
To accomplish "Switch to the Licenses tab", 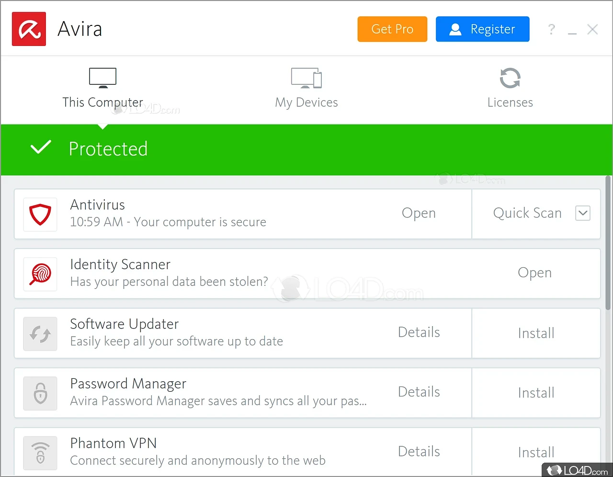I will (510, 89).
